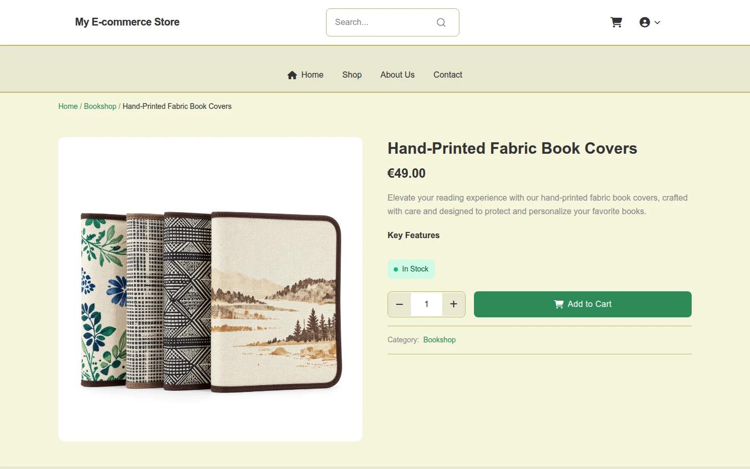The width and height of the screenshot is (750, 469).
Task: Select the quantity number field
Action: (x=427, y=304)
